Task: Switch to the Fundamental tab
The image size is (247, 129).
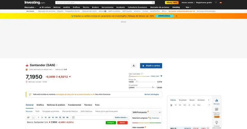Action: (x=75, y=105)
